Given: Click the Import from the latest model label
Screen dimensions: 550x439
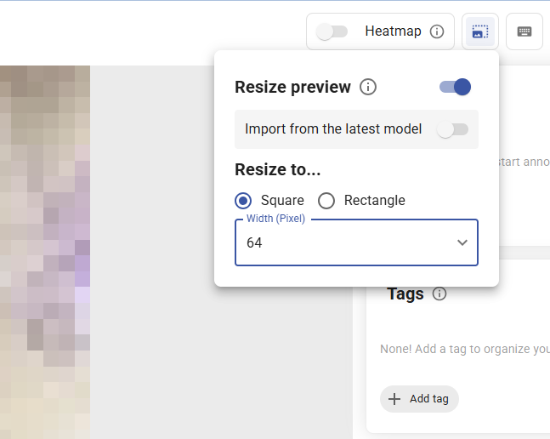Looking at the screenshot, I should tap(333, 129).
